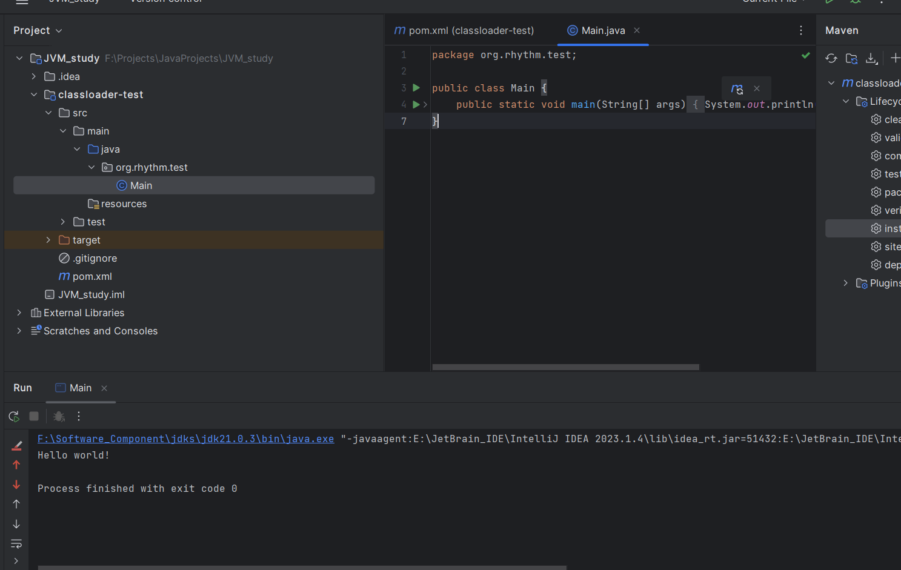Screen dimensions: 901x570
Task: Collapse the Maven Lifecycle node
Action: point(846,101)
